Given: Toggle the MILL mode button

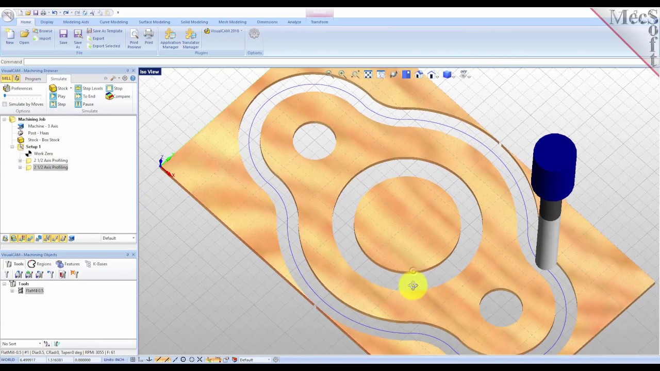Looking at the screenshot, I should pyautogui.click(x=6, y=78).
